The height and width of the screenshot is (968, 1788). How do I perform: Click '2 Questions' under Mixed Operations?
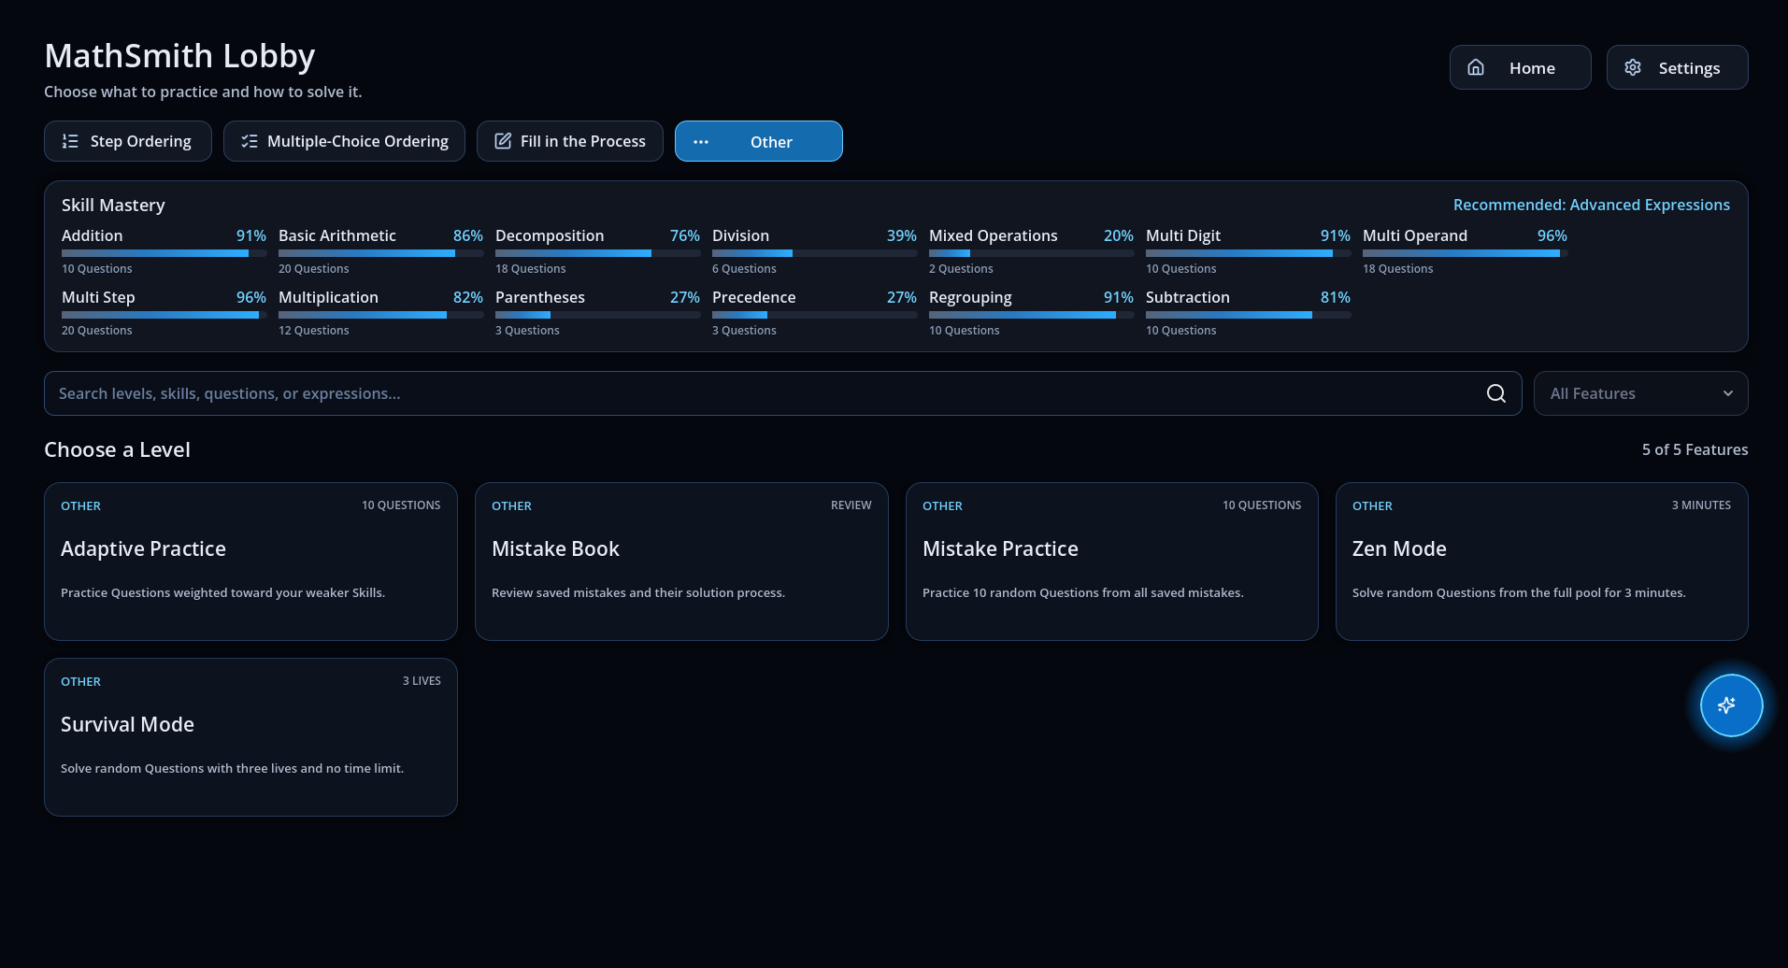coord(961,269)
